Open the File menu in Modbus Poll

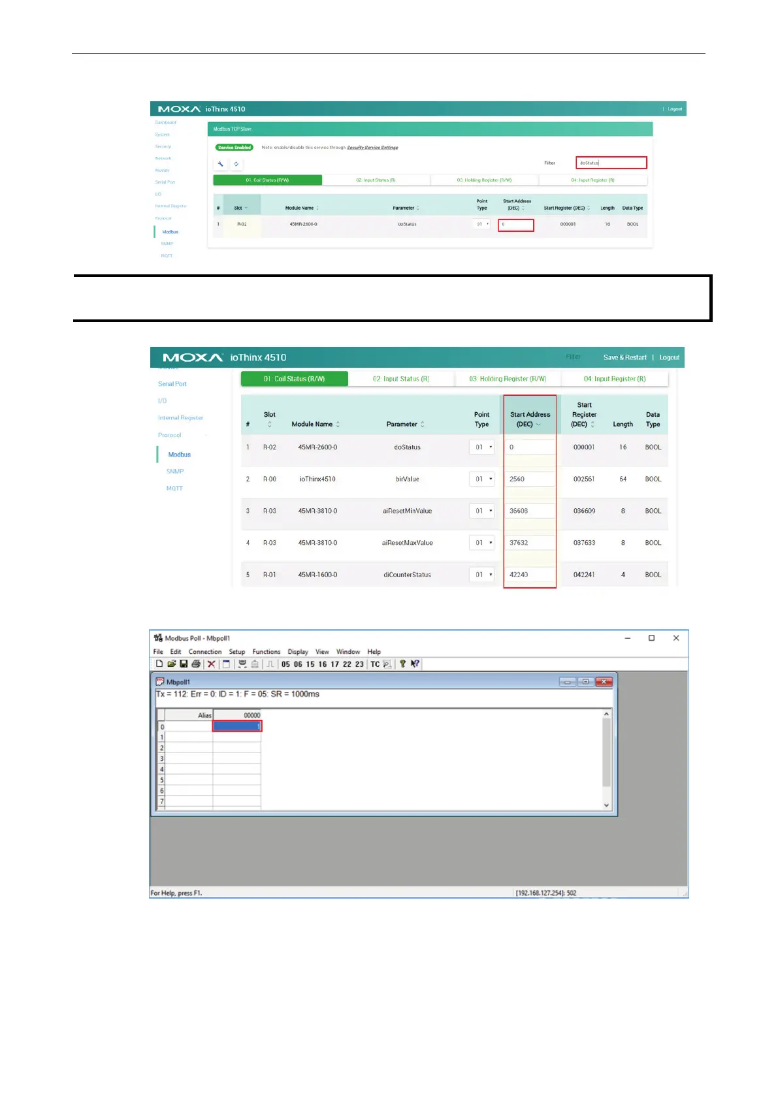(158, 651)
